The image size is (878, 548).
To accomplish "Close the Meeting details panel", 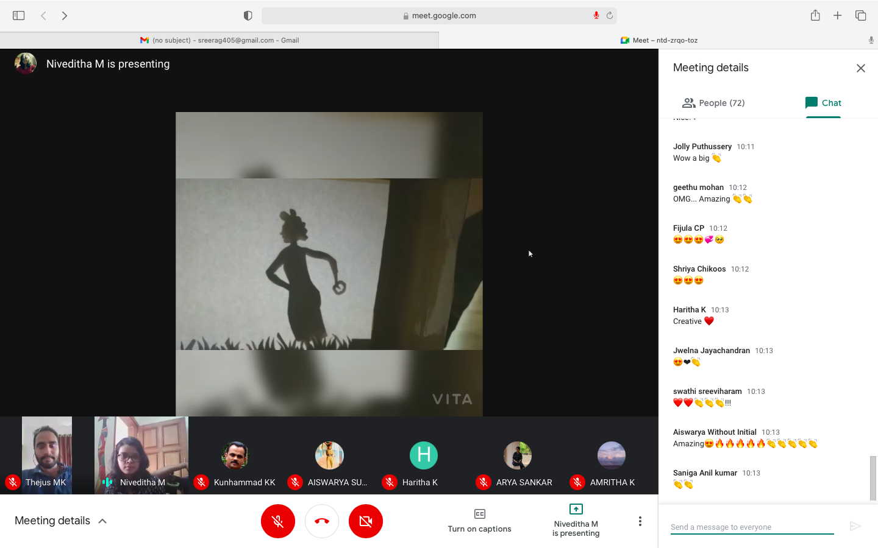I will (x=861, y=68).
